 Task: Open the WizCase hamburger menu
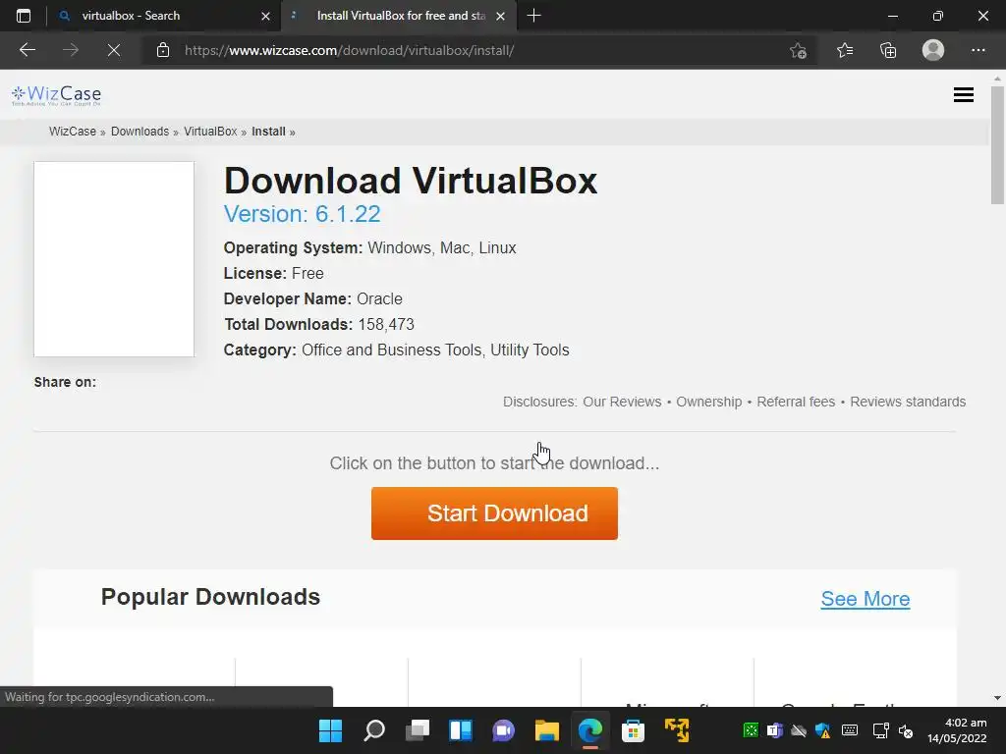[x=963, y=95]
